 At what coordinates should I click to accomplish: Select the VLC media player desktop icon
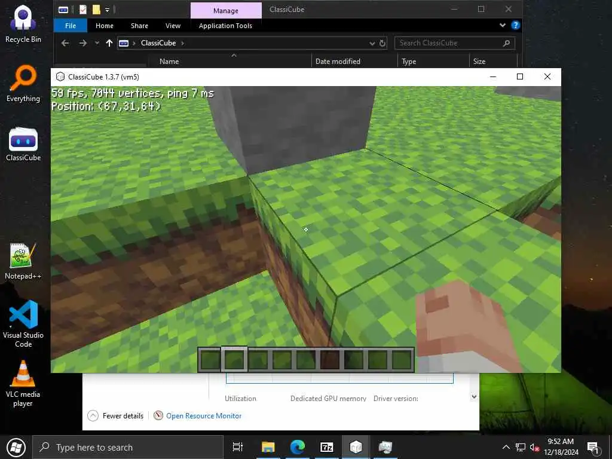point(23,384)
